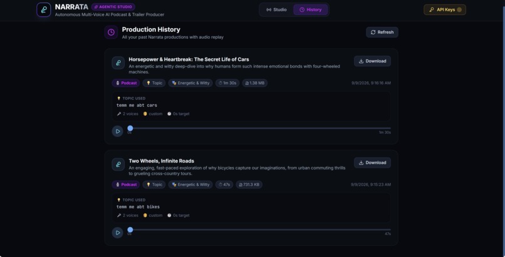Click the 9:15:23 AM timestamp
Viewport: 505px width, 257px height.
point(371,184)
